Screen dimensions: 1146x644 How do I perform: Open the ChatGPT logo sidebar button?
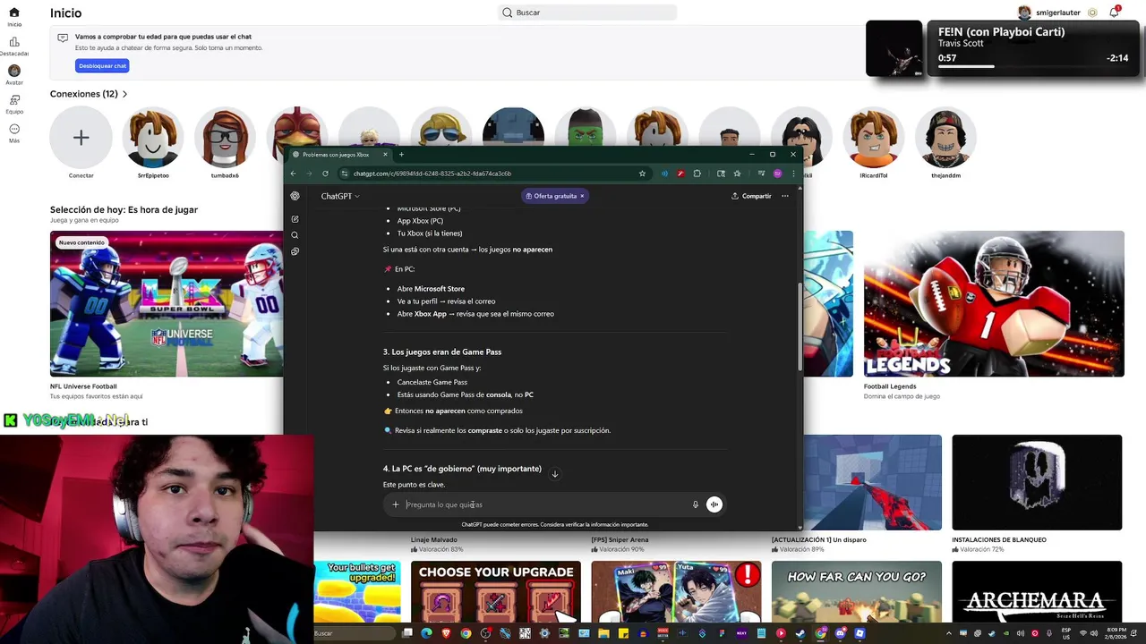coord(295,196)
